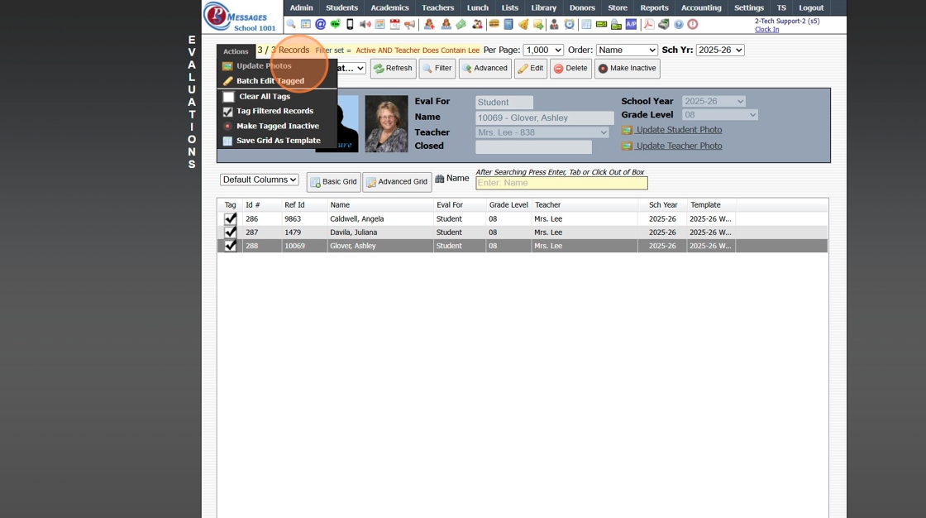The height and width of the screenshot is (518, 926).
Task: Click the add person icon
Action: (429, 24)
